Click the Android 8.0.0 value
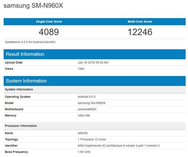 pyautogui.click(x=87, y=97)
